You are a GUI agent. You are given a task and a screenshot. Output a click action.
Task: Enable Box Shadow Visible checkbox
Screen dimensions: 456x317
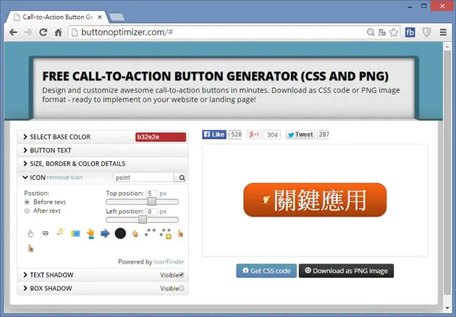[182, 288]
